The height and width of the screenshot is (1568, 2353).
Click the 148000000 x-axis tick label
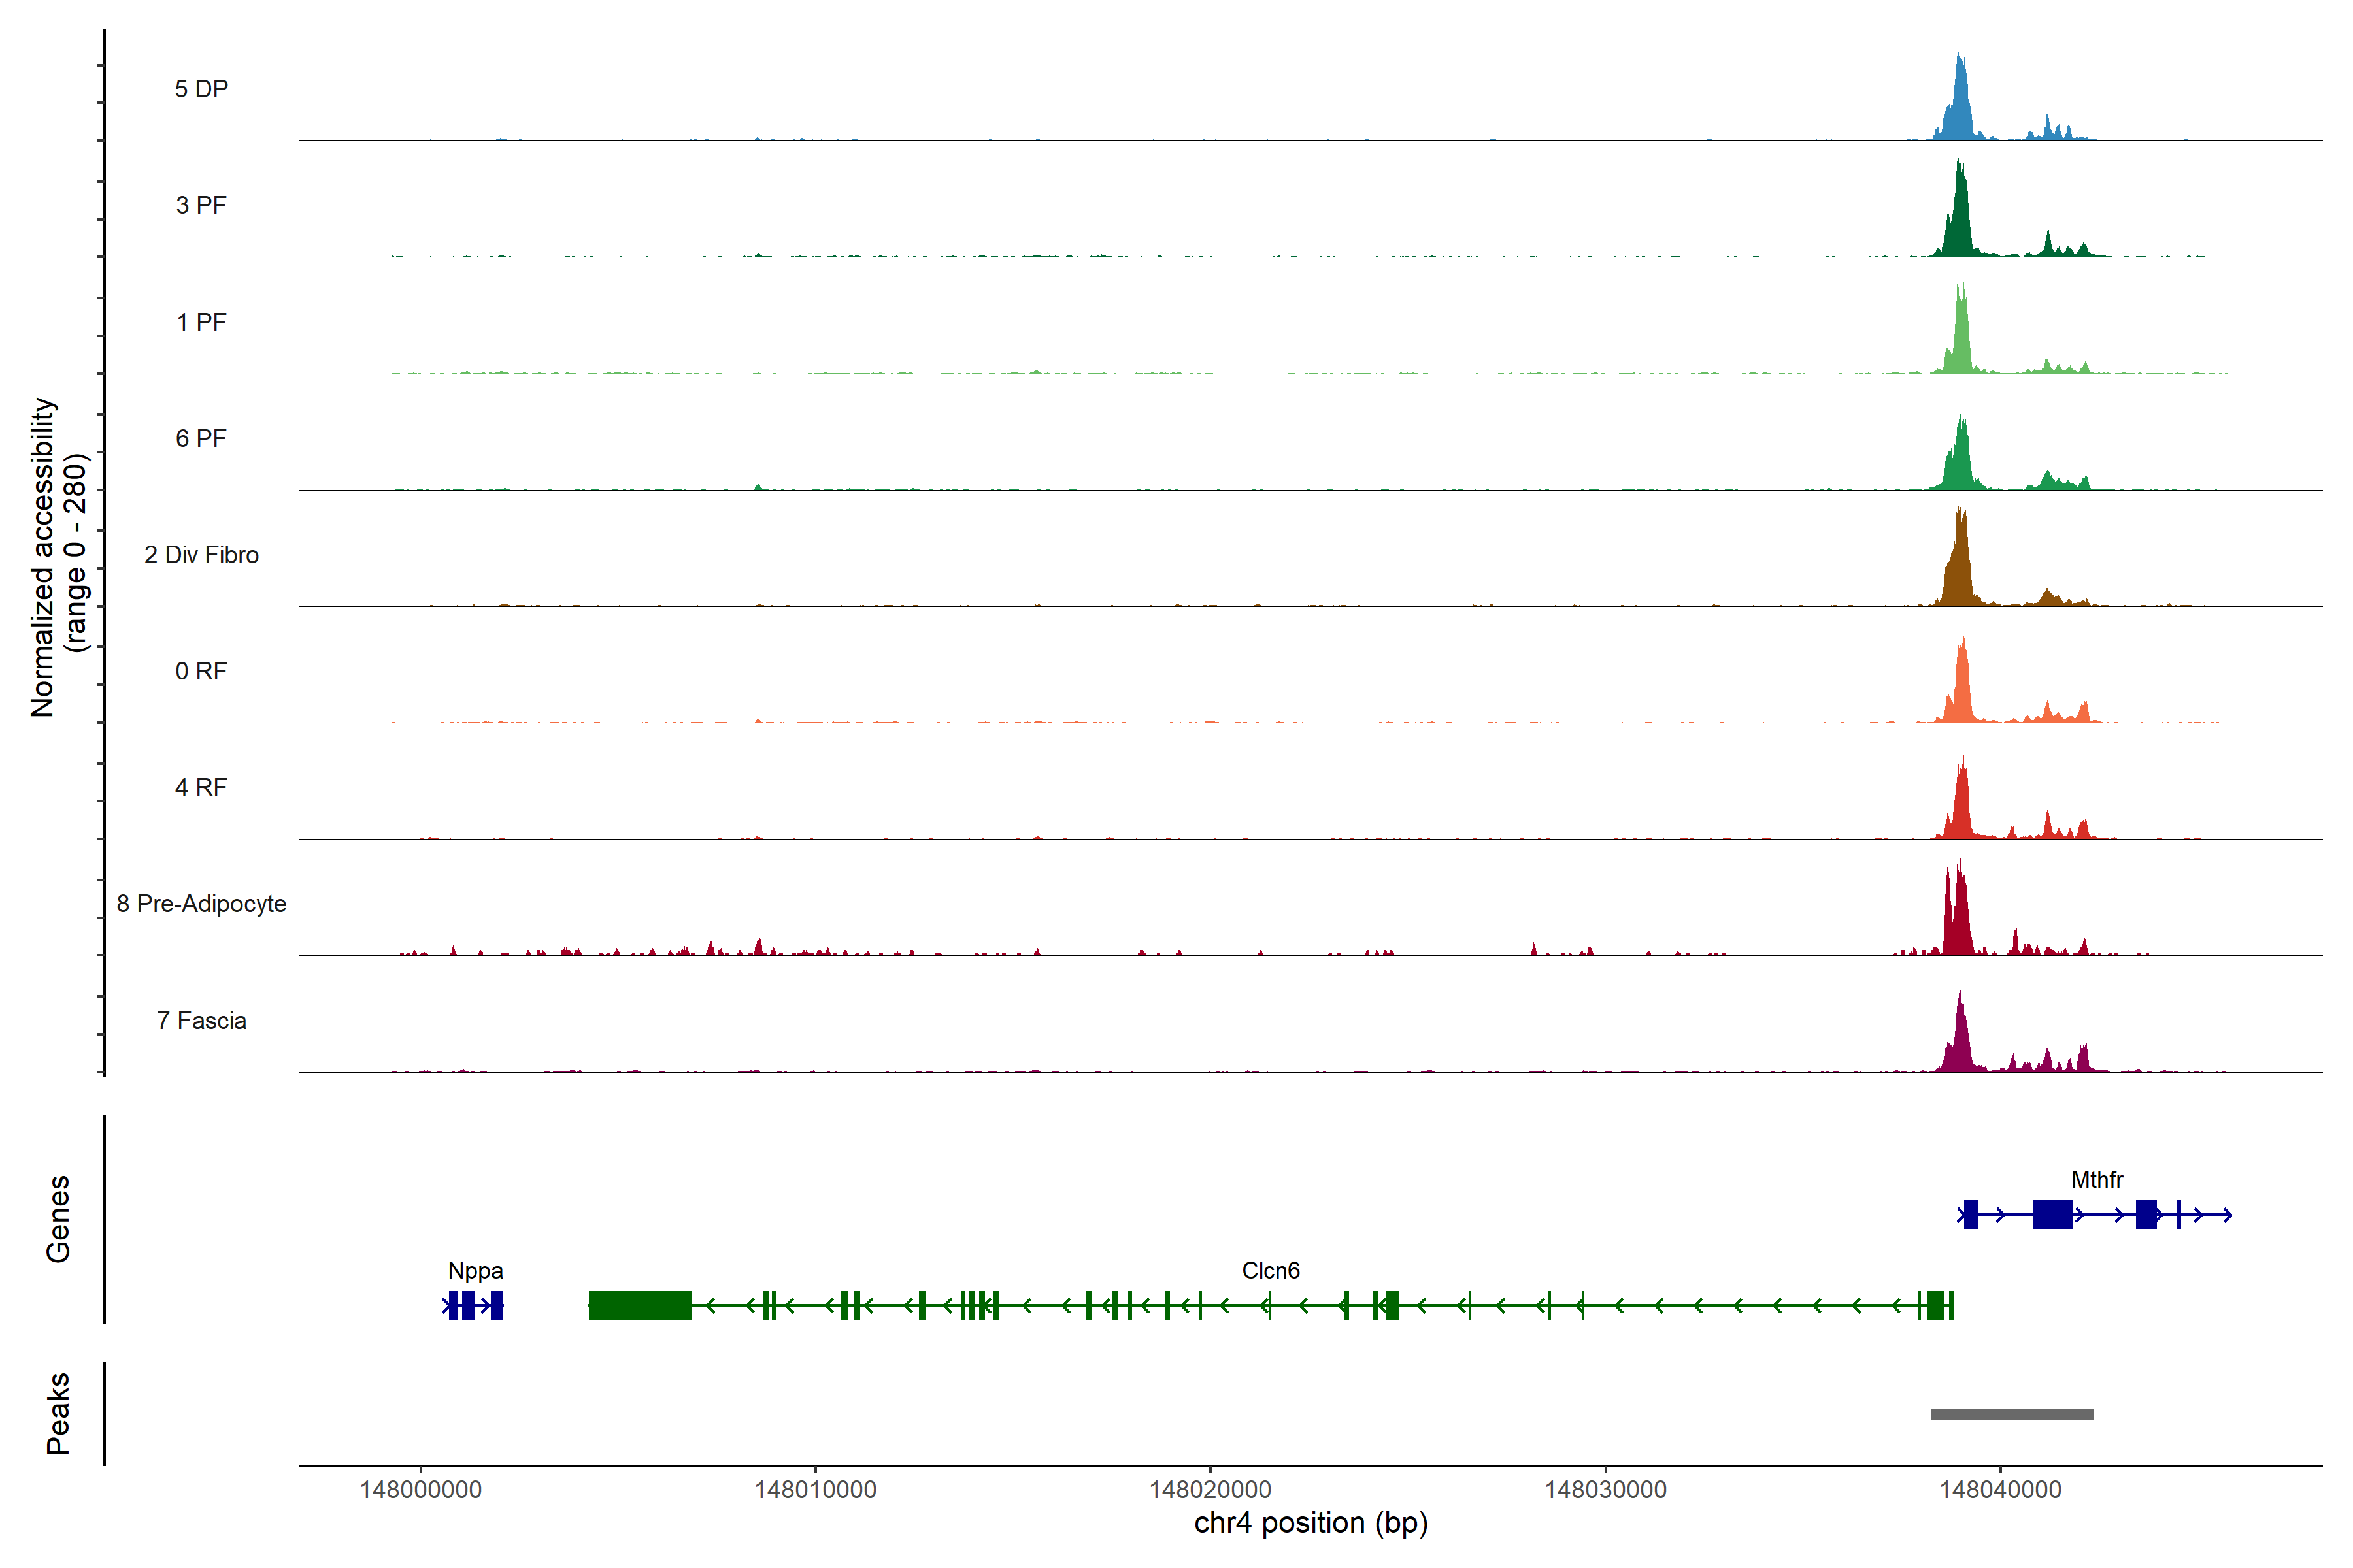click(x=420, y=1489)
